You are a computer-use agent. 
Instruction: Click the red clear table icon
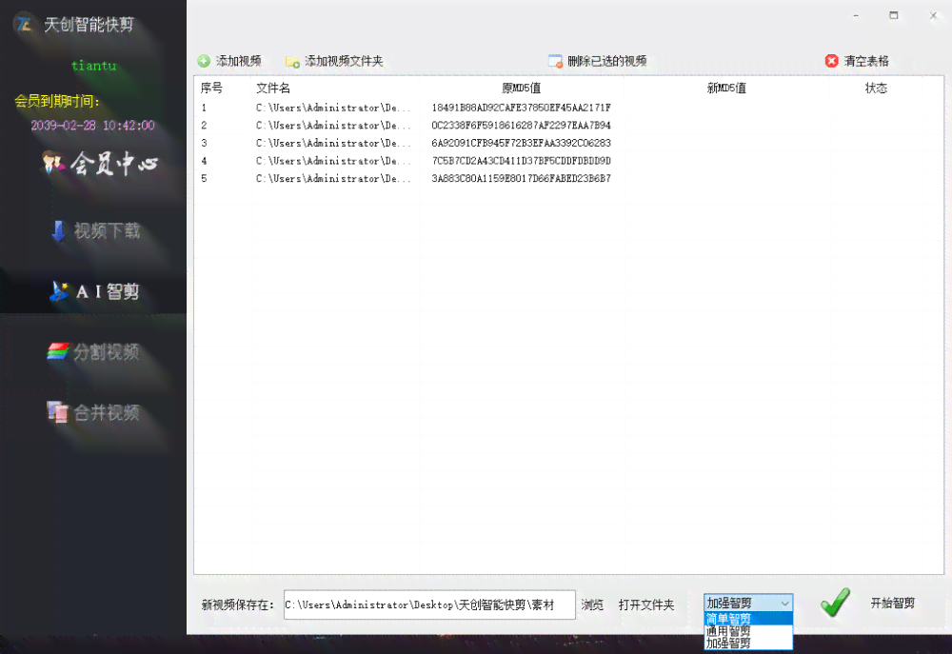[x=832, y=61]
